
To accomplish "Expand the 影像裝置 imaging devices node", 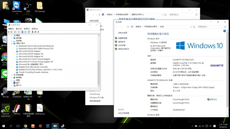I will tap(11, 75).
